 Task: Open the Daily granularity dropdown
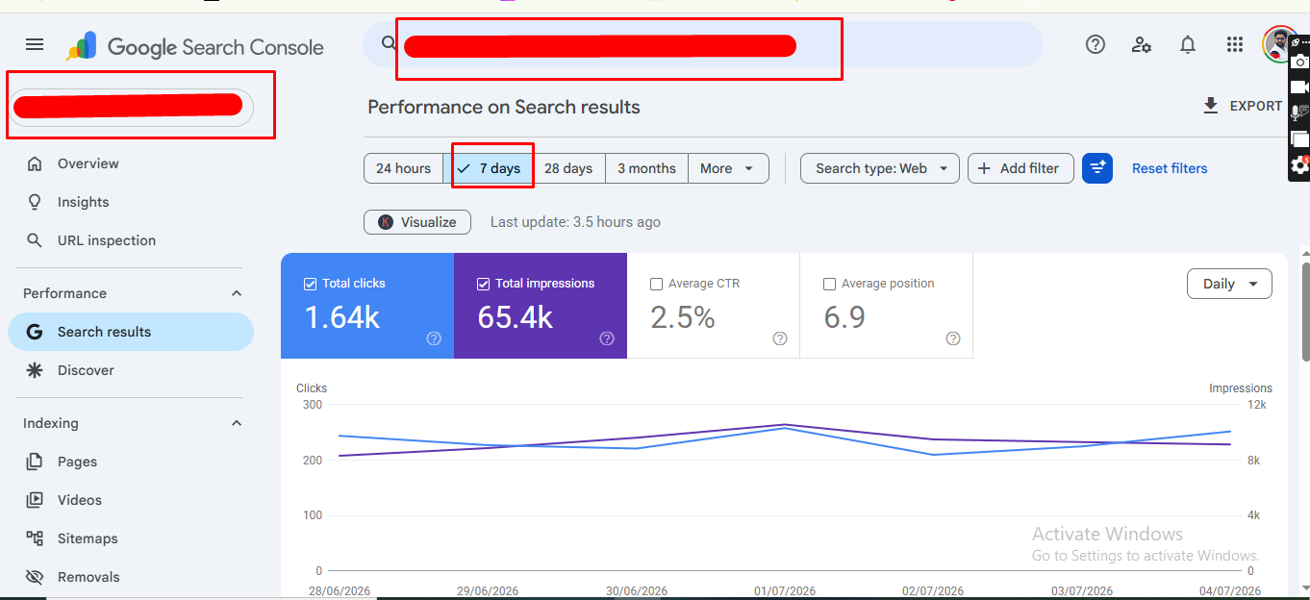click(1229, 284)
